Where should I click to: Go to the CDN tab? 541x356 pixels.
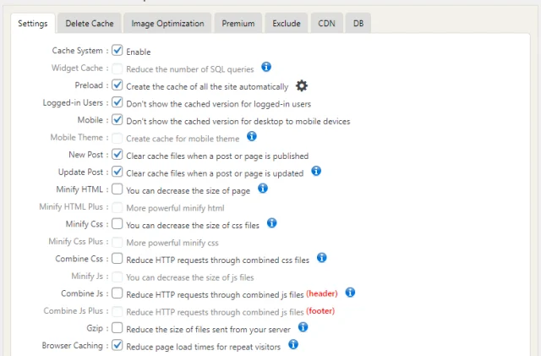coord(326,24)
